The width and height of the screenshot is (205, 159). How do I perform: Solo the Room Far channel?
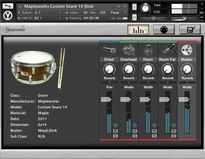coord(174,136)
